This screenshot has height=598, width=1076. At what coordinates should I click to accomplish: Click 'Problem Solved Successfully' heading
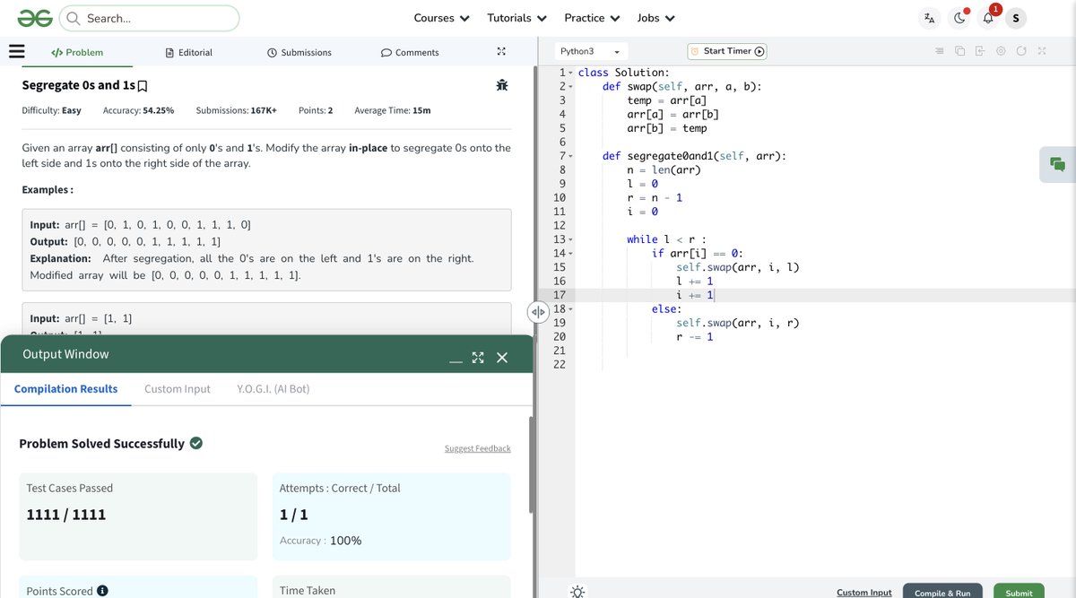101,444
